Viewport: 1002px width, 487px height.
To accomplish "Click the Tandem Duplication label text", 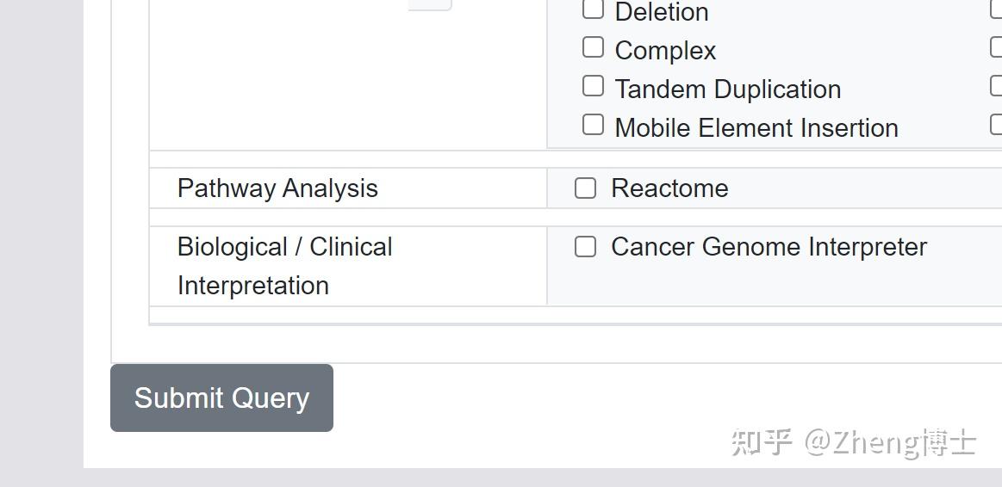I will (727, 89).
